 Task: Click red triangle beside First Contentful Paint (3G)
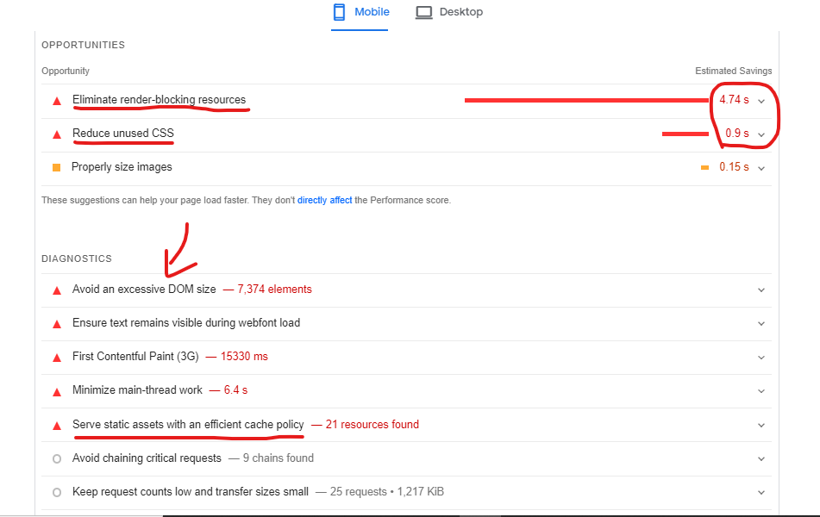[57, 358]
